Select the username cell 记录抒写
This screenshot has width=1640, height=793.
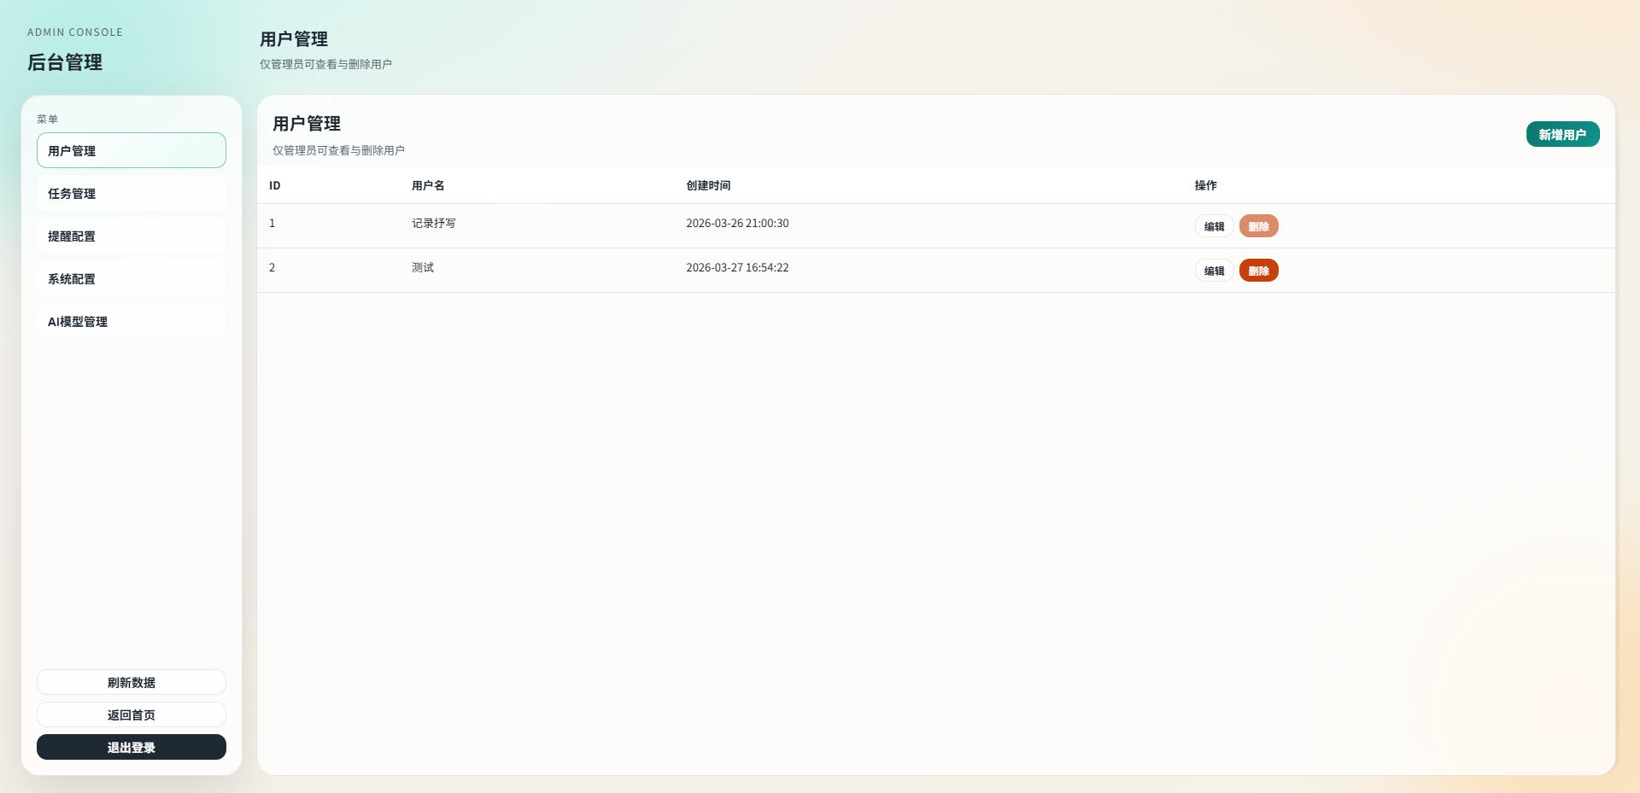coord(434,224)
